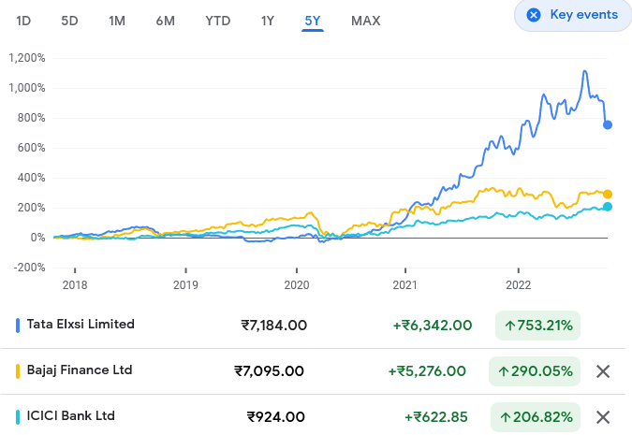The height and width of the screenshot is (435, 632).
Task: Open Tata Elxsi Limited stock link
Action: [x=81, y=325]
